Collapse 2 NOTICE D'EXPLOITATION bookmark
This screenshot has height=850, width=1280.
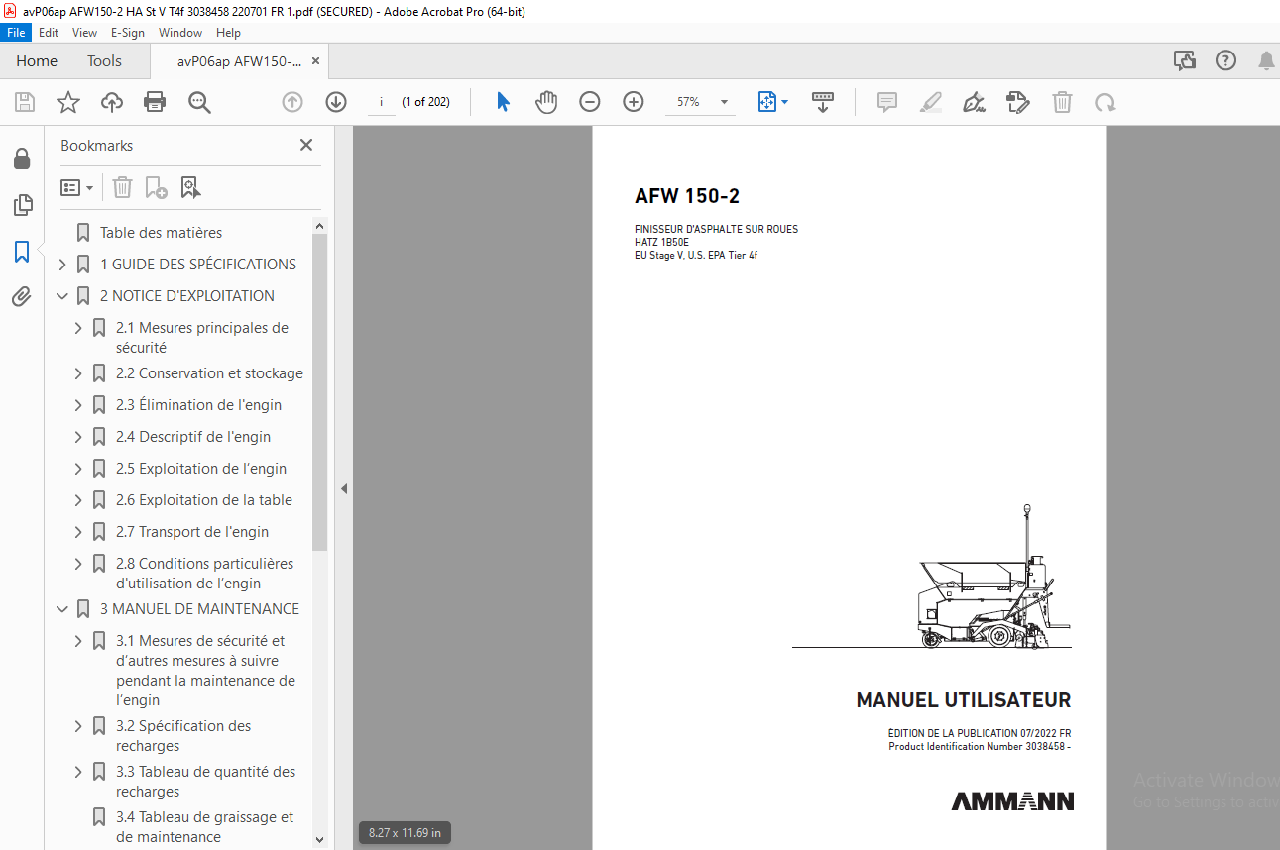62,296
